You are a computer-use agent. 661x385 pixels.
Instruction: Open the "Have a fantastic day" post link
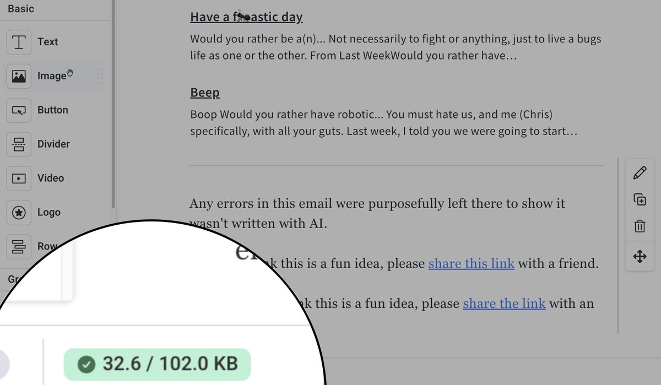pyautogui.click(x=246, y=17)
